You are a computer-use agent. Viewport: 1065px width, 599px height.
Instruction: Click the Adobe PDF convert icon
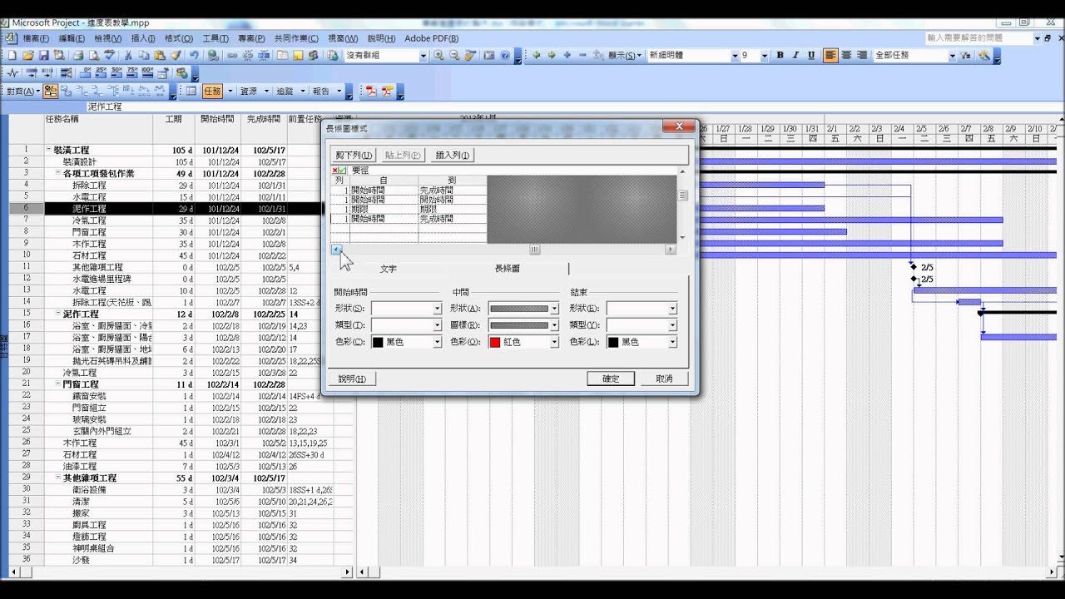pos(371,91)
